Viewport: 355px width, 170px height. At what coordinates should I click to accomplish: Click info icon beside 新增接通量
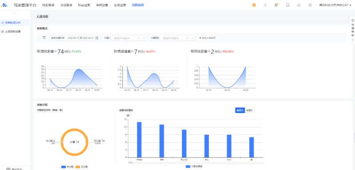pos(132,52)
